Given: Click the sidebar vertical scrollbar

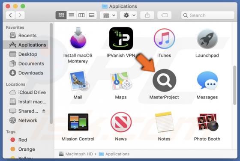Looking at the screenshot, I should click(51, 73).
